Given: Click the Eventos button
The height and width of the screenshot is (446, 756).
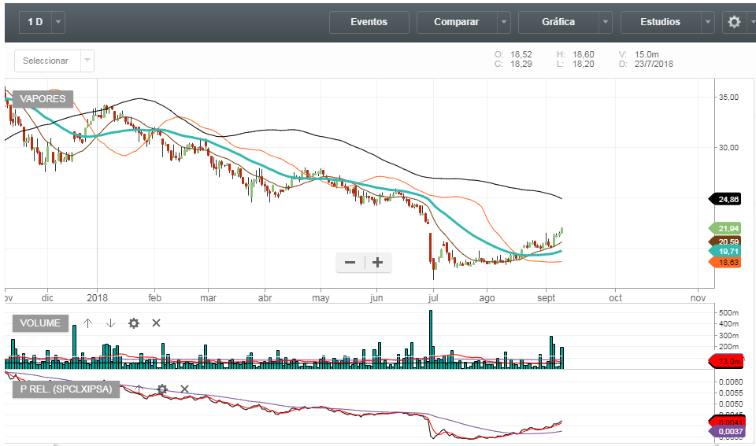Looking at the screenshot, I should point(369,22).
